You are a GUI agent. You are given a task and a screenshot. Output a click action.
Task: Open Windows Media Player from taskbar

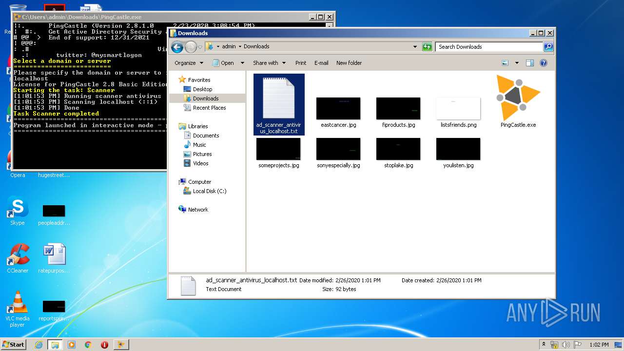tap(71, 345)
